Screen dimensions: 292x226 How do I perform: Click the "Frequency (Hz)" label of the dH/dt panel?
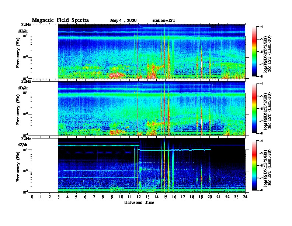pos(18,53)
